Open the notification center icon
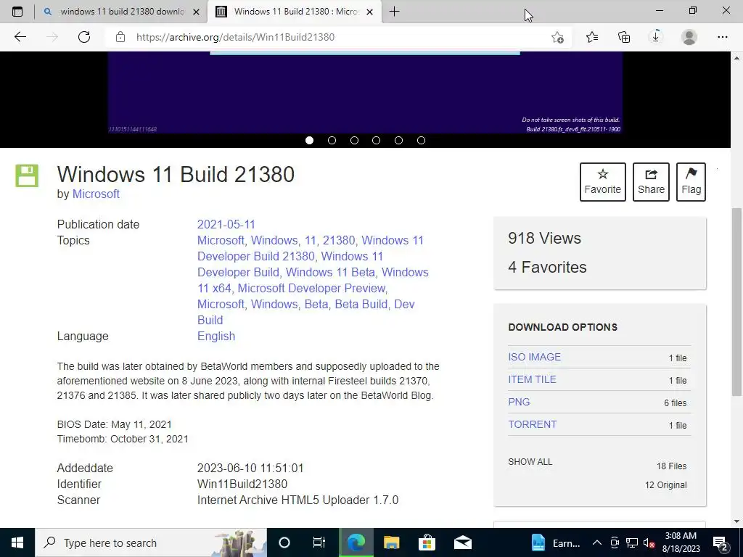 click(x=721, y=542)
